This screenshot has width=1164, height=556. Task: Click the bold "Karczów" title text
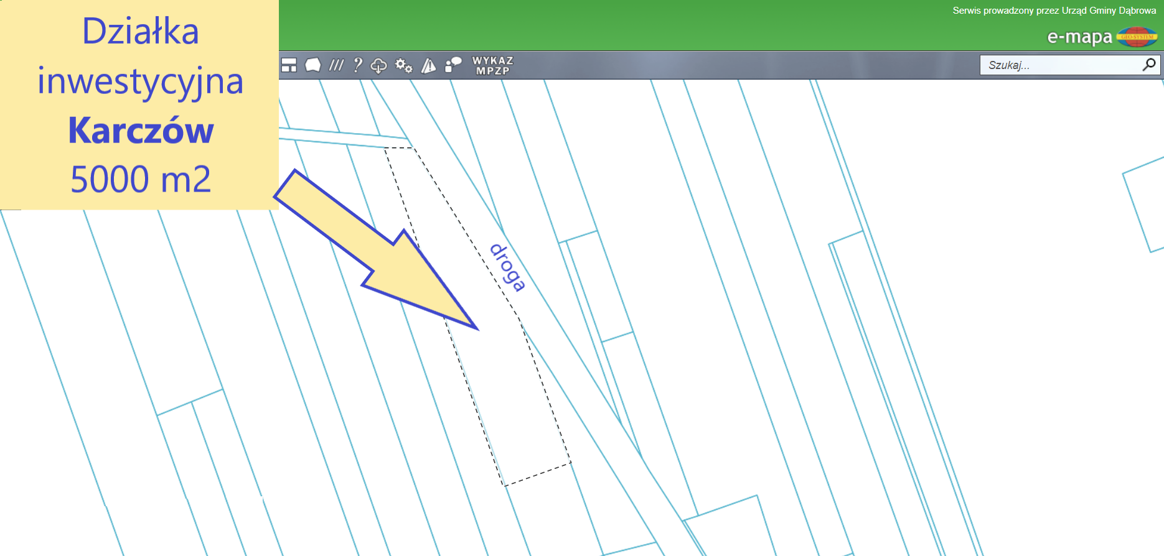point(141,131)
